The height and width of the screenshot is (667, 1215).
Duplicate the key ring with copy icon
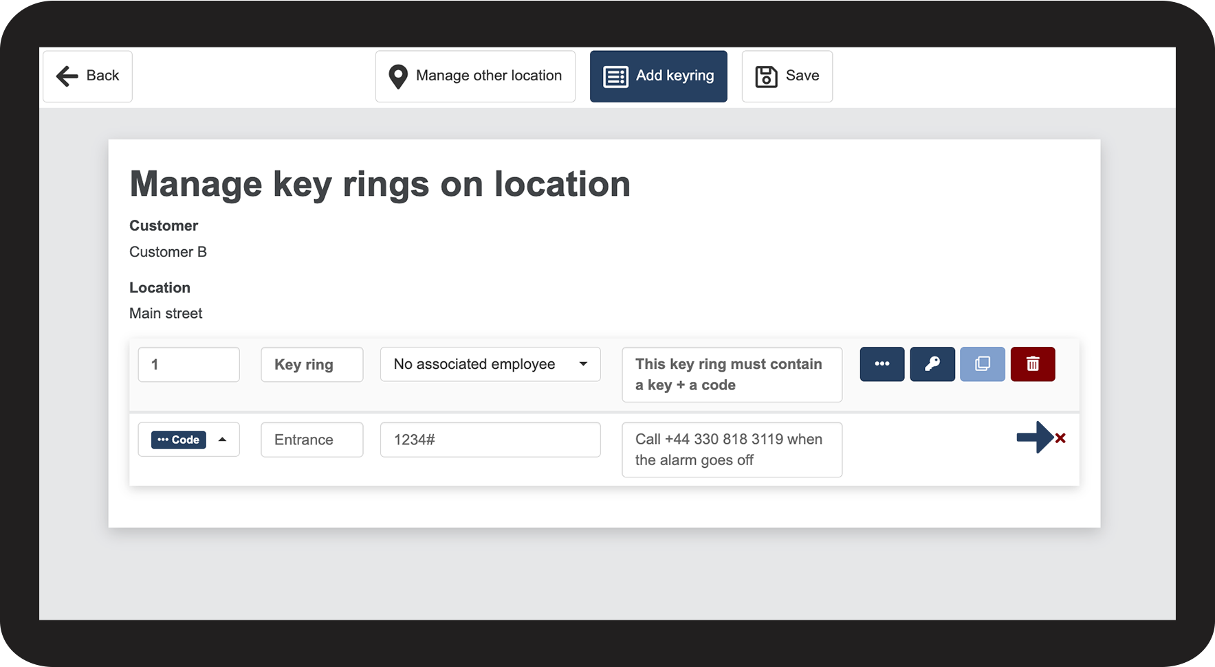tap(982, 364)
